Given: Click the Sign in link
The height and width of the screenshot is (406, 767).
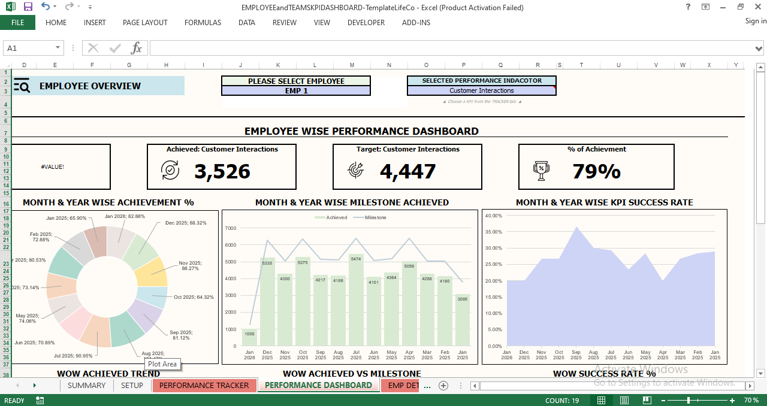Looking at the screenshot, I should pos(756,21).
